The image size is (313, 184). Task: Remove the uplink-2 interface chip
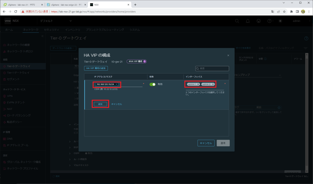[x=213, y=84]
